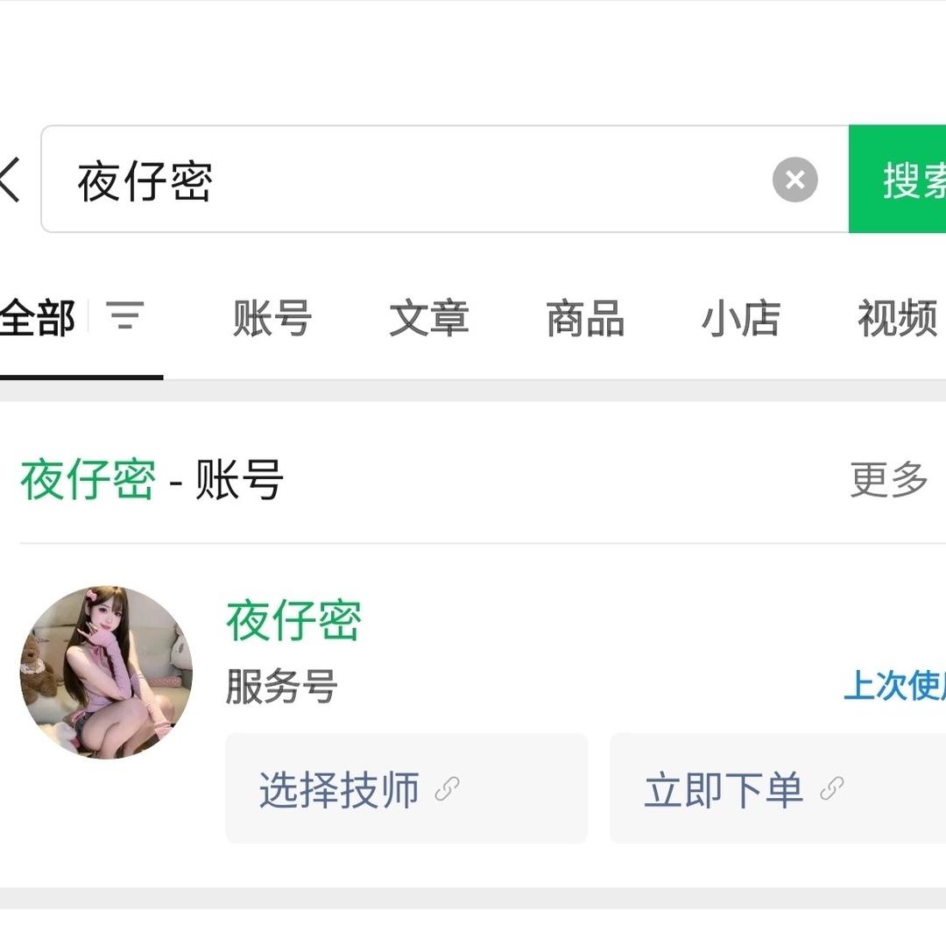The height and width of the screenshot is (946, 946).
Task: Click the link icon next to 立即下单
Action: pos(831,789)
